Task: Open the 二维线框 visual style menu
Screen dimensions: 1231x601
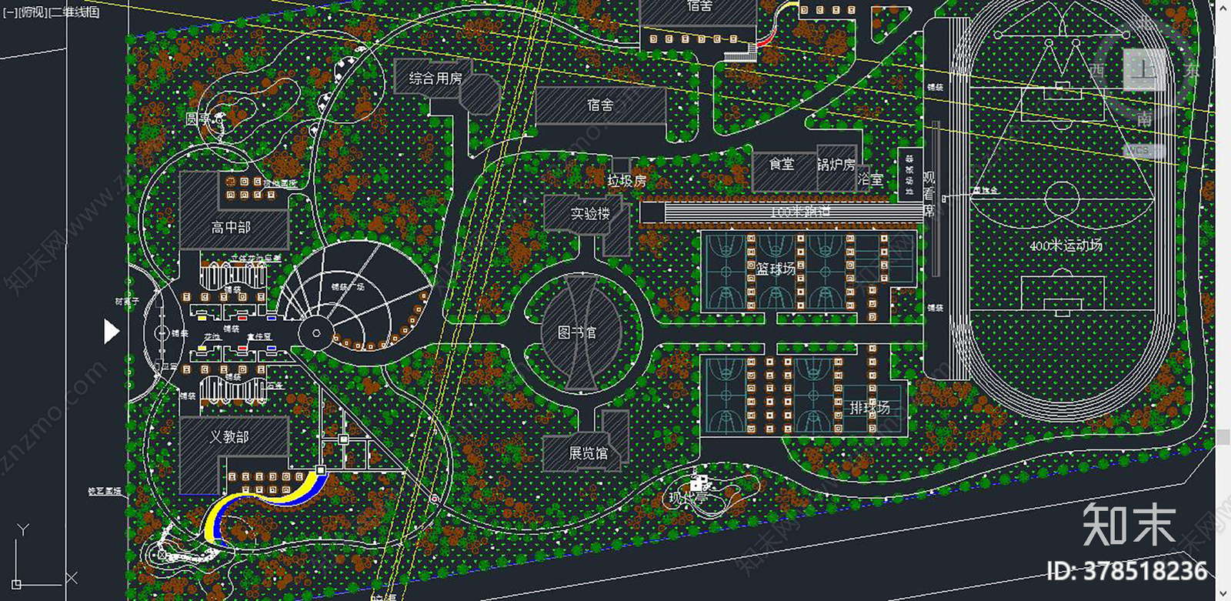Action: coord(73,12)
